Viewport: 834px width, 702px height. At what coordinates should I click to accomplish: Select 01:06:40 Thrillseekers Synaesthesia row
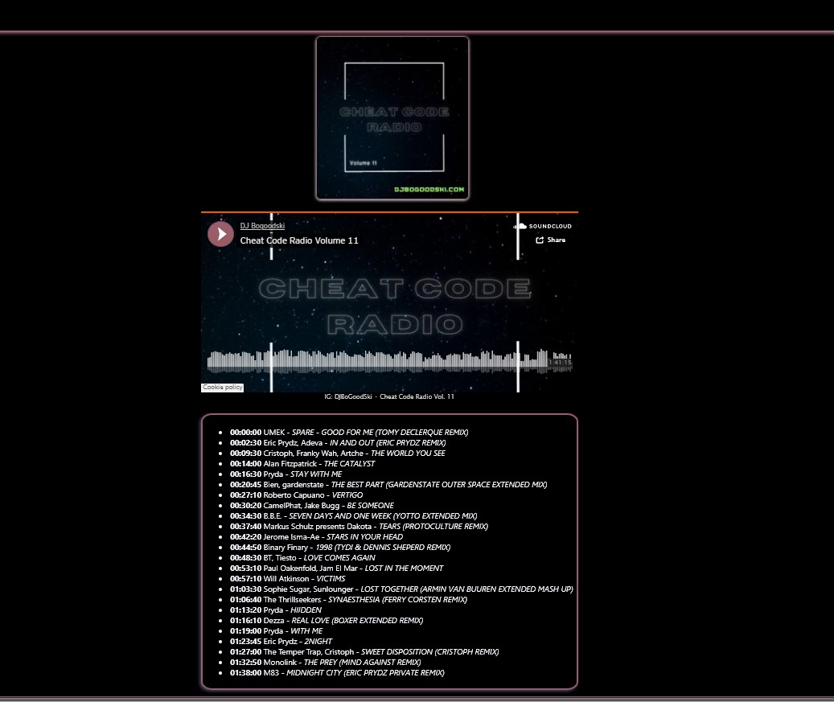click(348, 600)
